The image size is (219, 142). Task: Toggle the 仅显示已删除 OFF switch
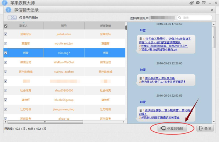coord(12,18)
